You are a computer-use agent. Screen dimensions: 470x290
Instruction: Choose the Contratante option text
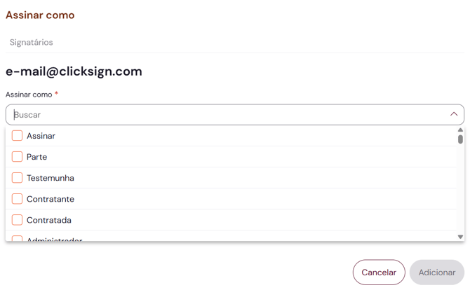tap(51, 199)
